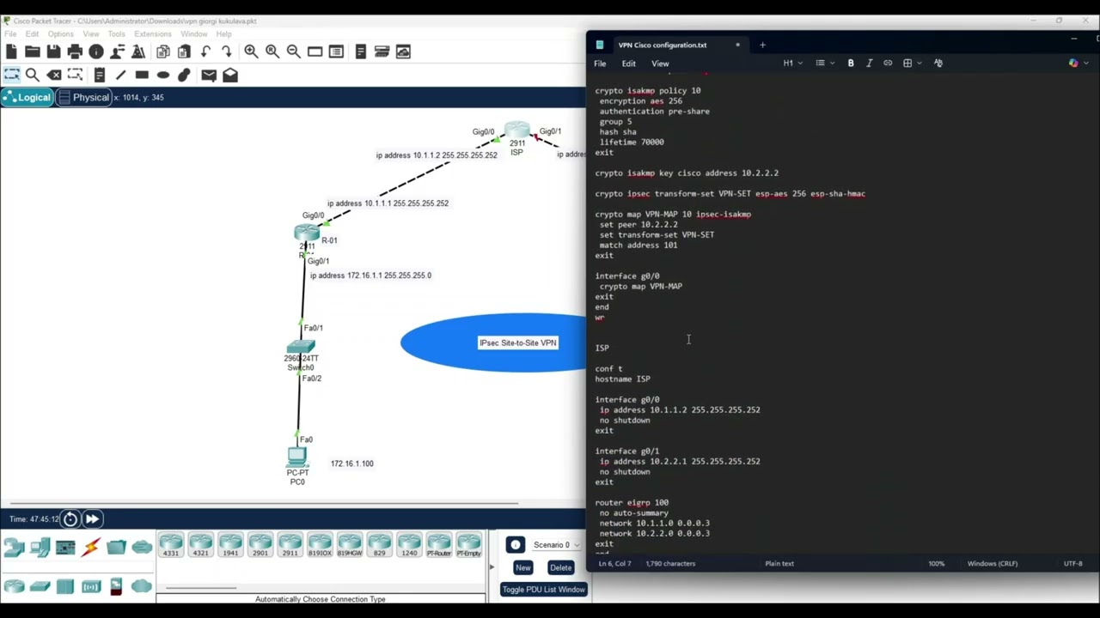Select the R-01 router in workspace
Image resolution: width=1100 pixels, height=618 pixels.
click(x=307, y=233)
